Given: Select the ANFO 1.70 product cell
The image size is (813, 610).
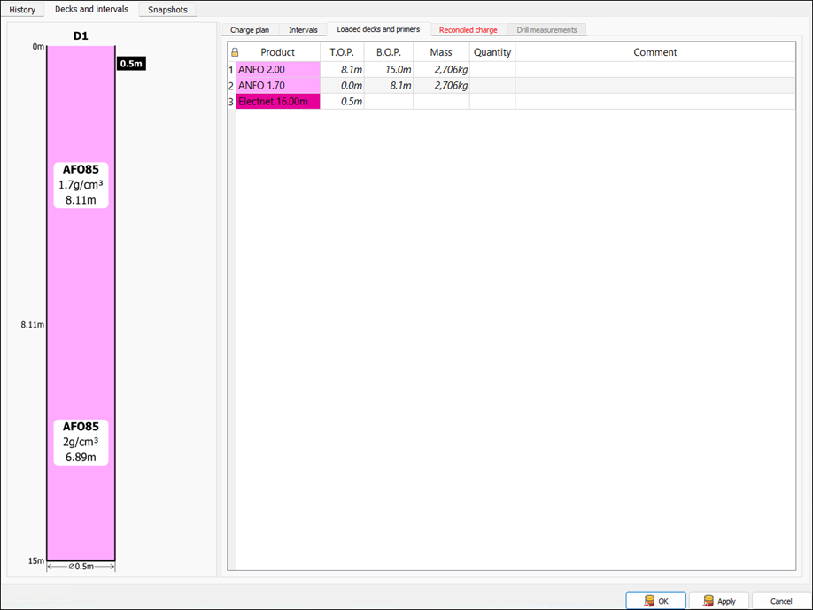Looking at the screenshot, I should pyautogui.click(x=278, y=86).
